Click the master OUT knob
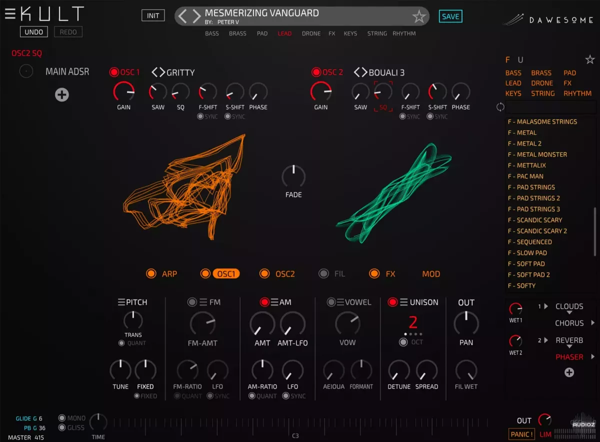This screenshot has width=600, height=442. click(544, 420)
